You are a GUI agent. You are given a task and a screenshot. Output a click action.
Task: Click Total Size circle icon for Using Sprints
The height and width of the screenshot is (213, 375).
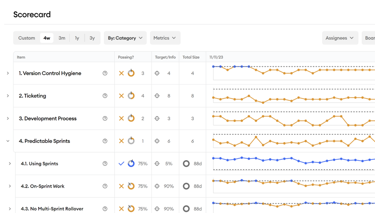(186, 164)
